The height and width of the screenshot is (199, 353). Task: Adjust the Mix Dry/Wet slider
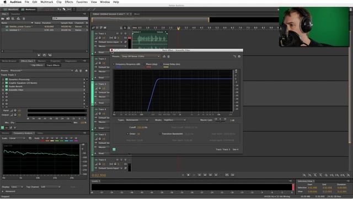44,123
